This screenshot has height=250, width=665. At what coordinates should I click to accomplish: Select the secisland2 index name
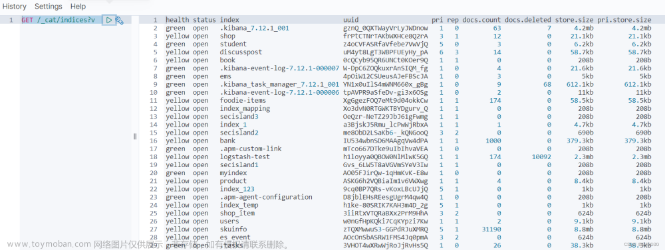(x=239, y=133)
